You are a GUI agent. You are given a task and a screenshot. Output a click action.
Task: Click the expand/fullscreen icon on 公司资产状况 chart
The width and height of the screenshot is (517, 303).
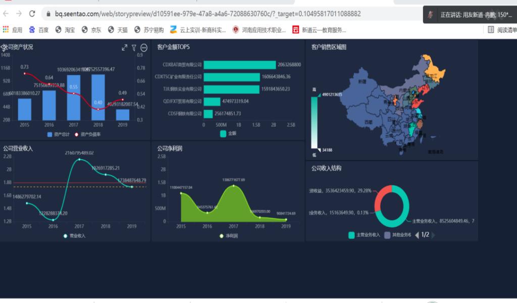(124, 47)
